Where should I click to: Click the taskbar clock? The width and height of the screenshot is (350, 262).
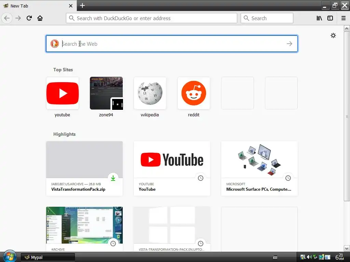point(340,257)
